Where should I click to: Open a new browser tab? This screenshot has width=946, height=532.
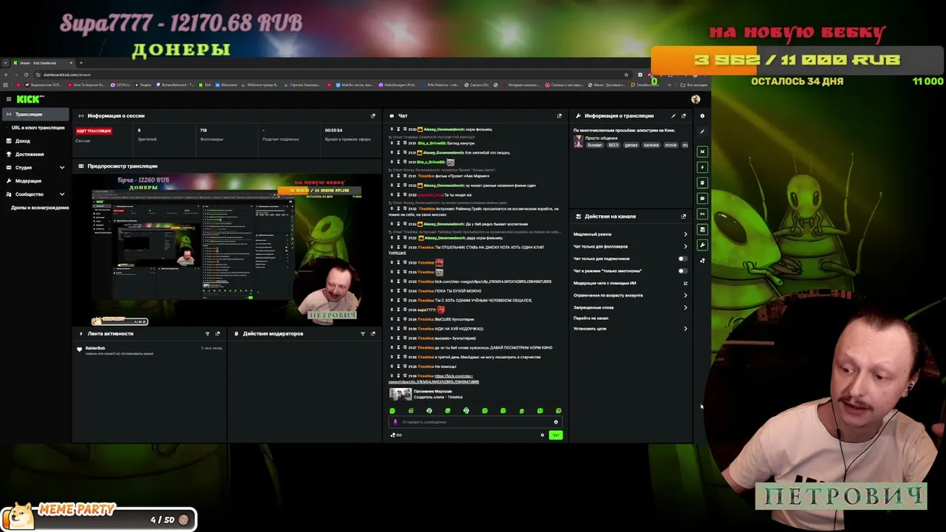click(81, 63)
